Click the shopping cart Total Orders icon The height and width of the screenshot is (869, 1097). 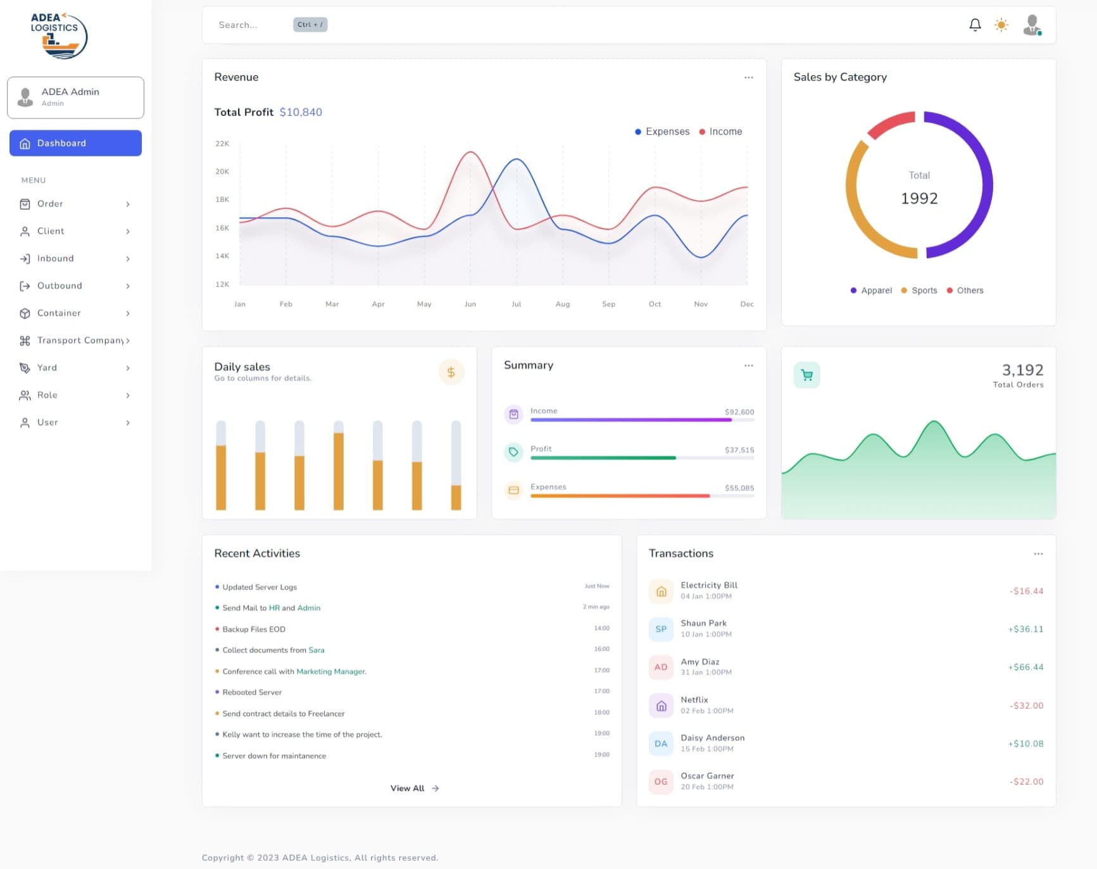click(x=806, y=375)
